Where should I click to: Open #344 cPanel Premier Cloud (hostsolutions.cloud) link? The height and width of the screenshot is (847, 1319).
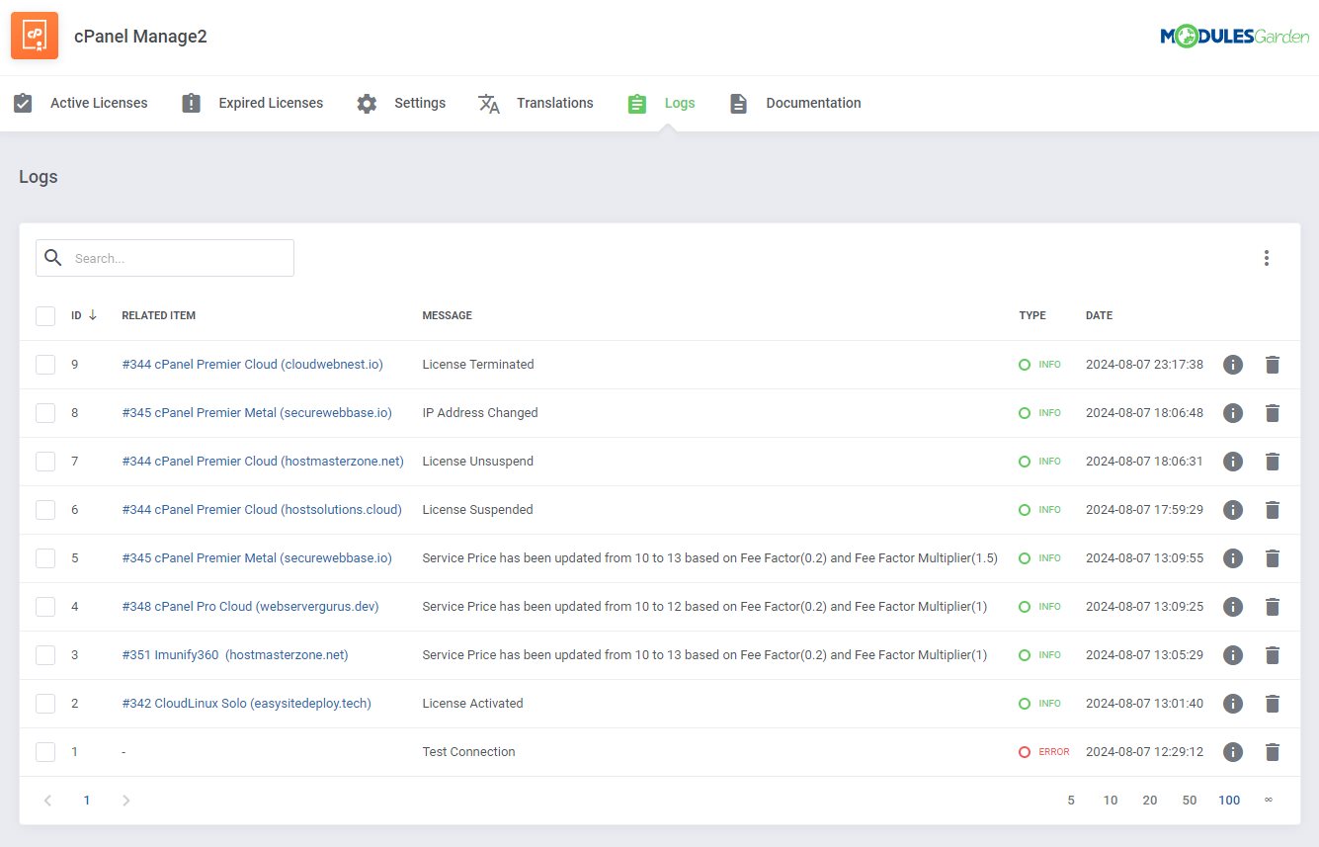262,510
